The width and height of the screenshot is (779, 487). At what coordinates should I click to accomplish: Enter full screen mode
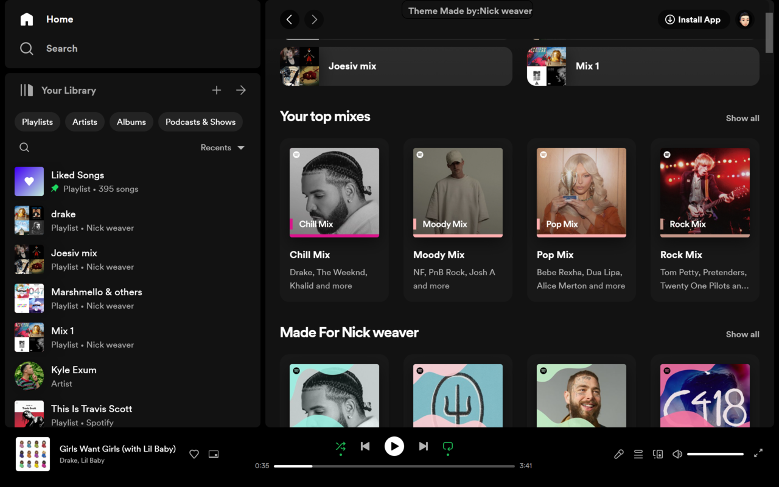[x=758, y=454]
